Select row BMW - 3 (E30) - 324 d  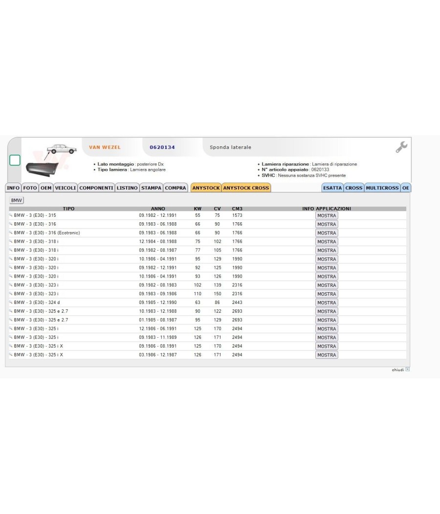pos(208,303)
